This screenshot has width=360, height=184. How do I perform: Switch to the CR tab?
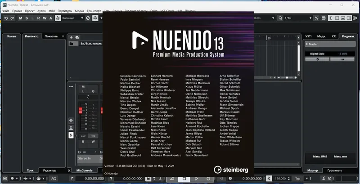[x=334, y=36]
